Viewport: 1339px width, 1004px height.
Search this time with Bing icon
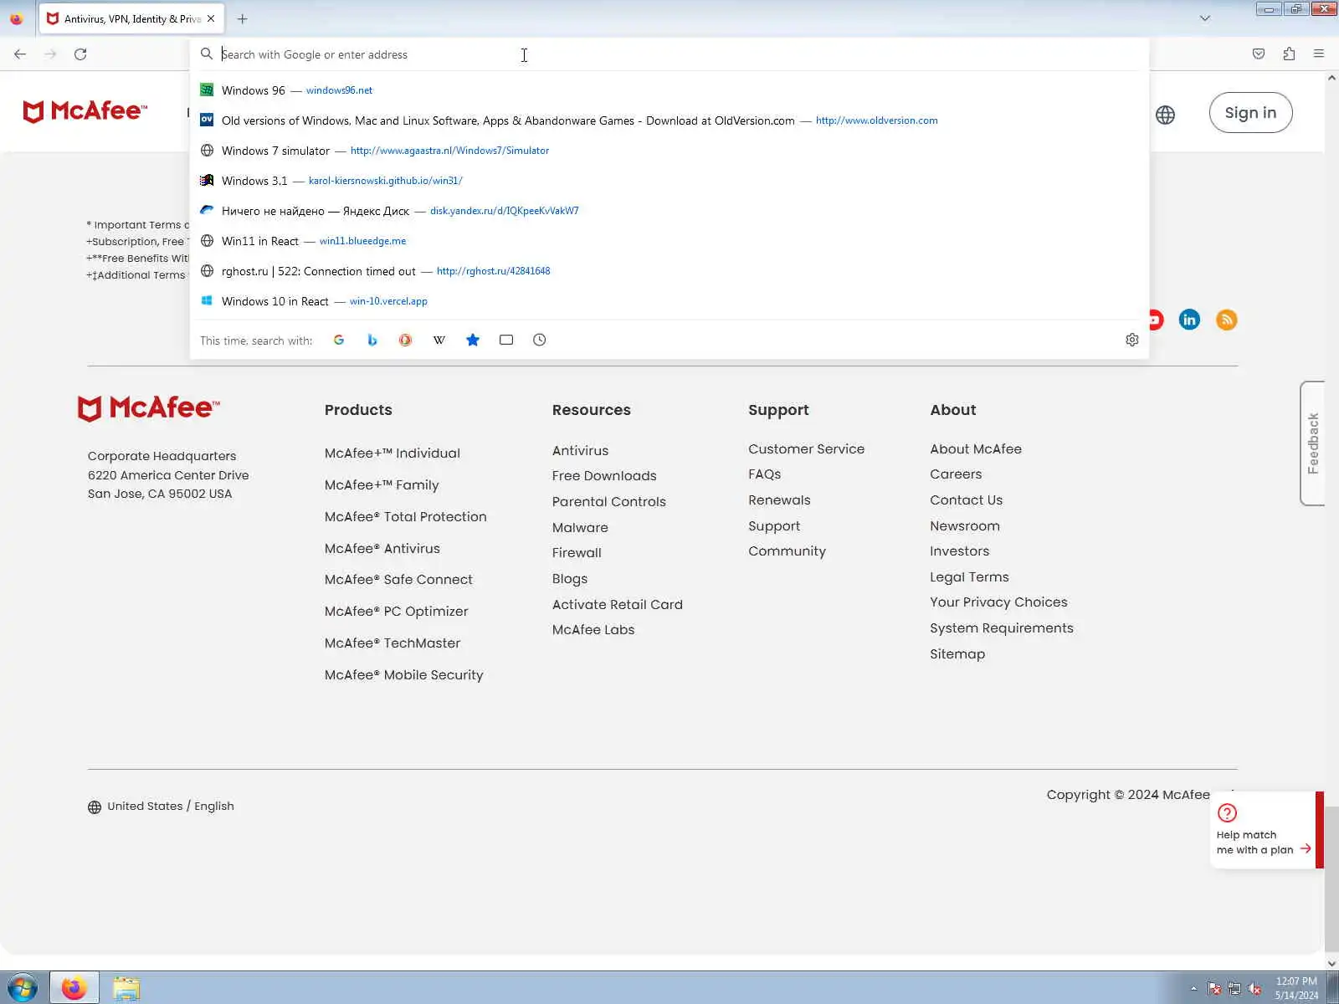tap(372, 340)
